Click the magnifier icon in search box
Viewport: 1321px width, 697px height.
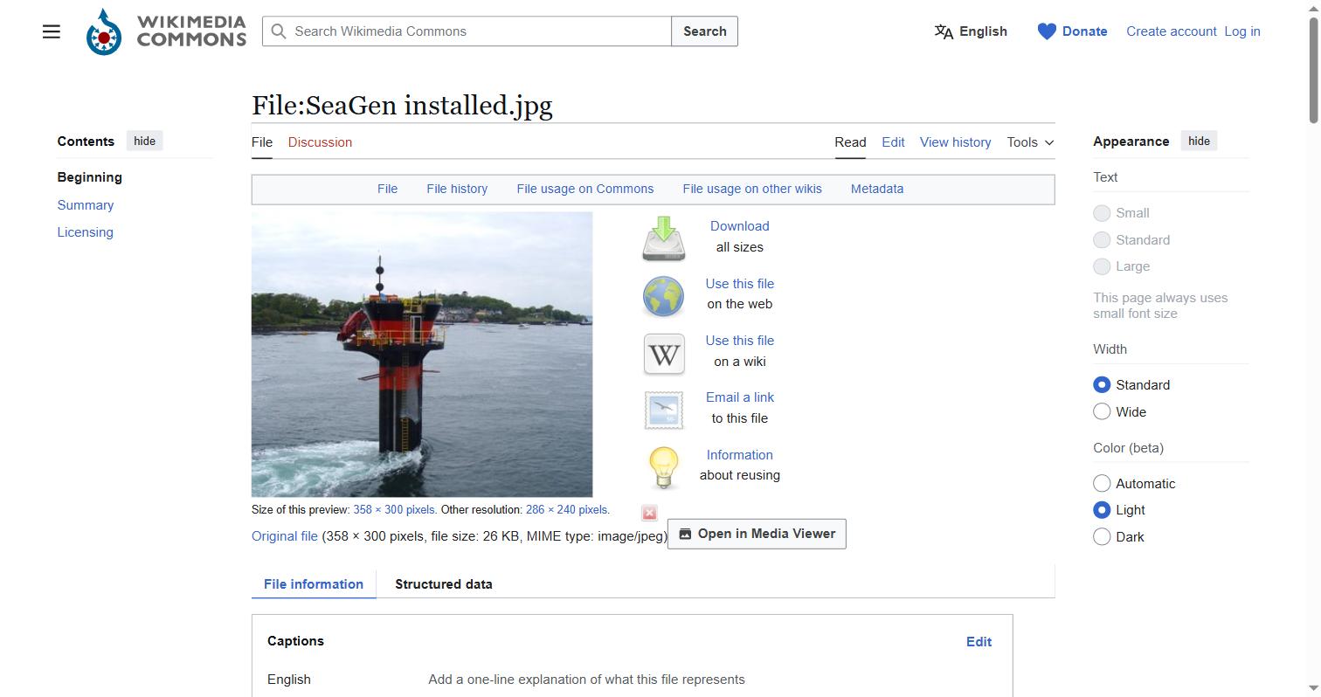pyautogui.click(x=279, y=31)
